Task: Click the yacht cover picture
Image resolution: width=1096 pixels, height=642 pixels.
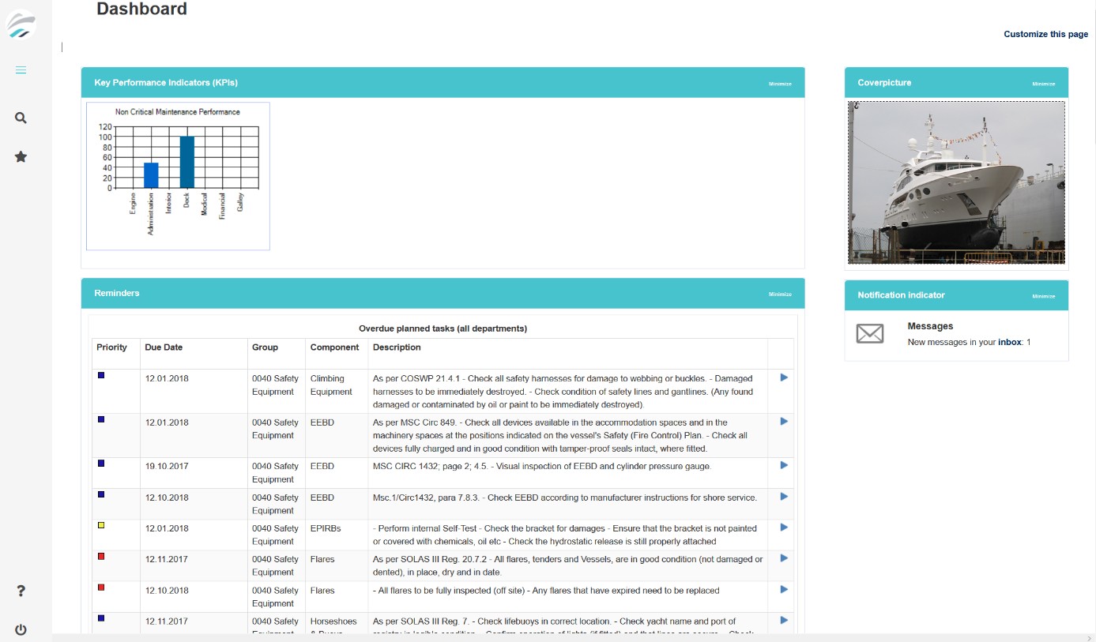Action: point(956,182)
